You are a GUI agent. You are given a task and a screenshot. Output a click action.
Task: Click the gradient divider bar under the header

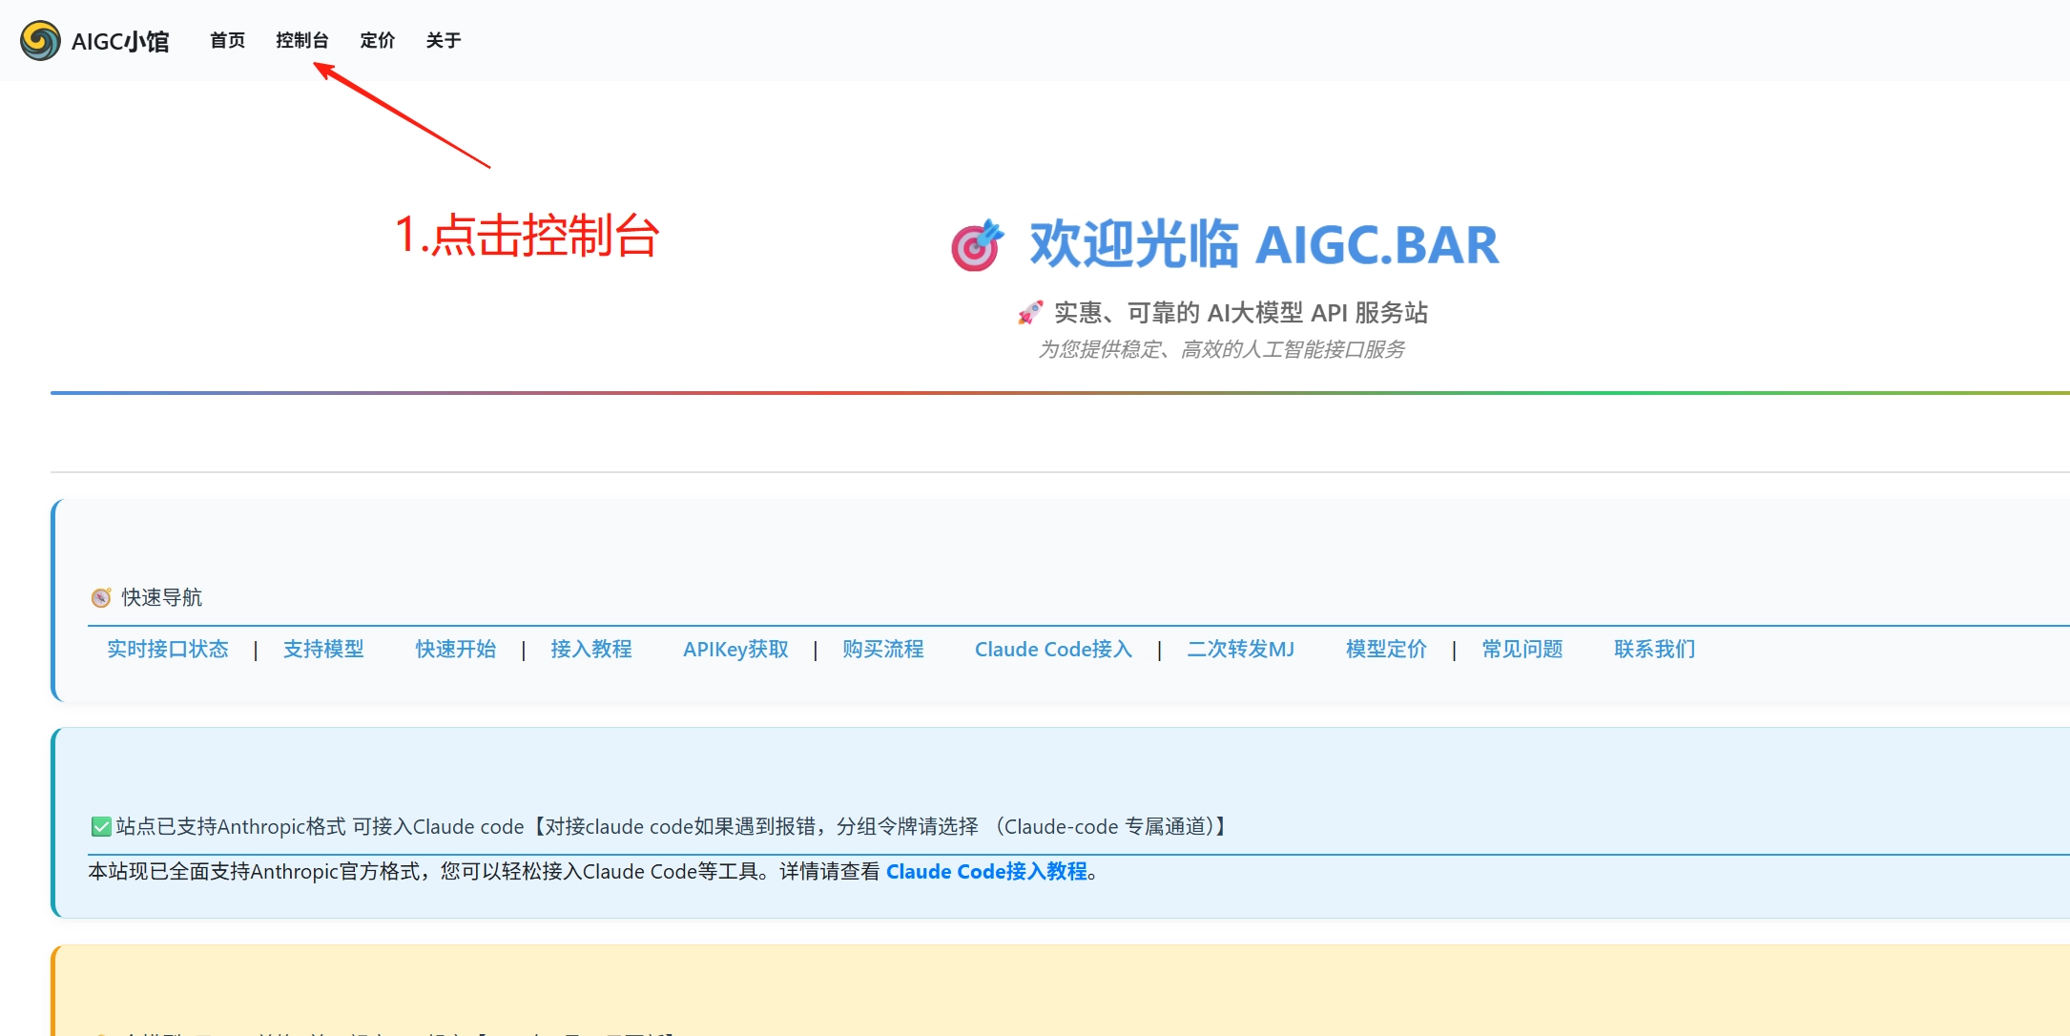pyautogui.click(x=1035, y=392)
